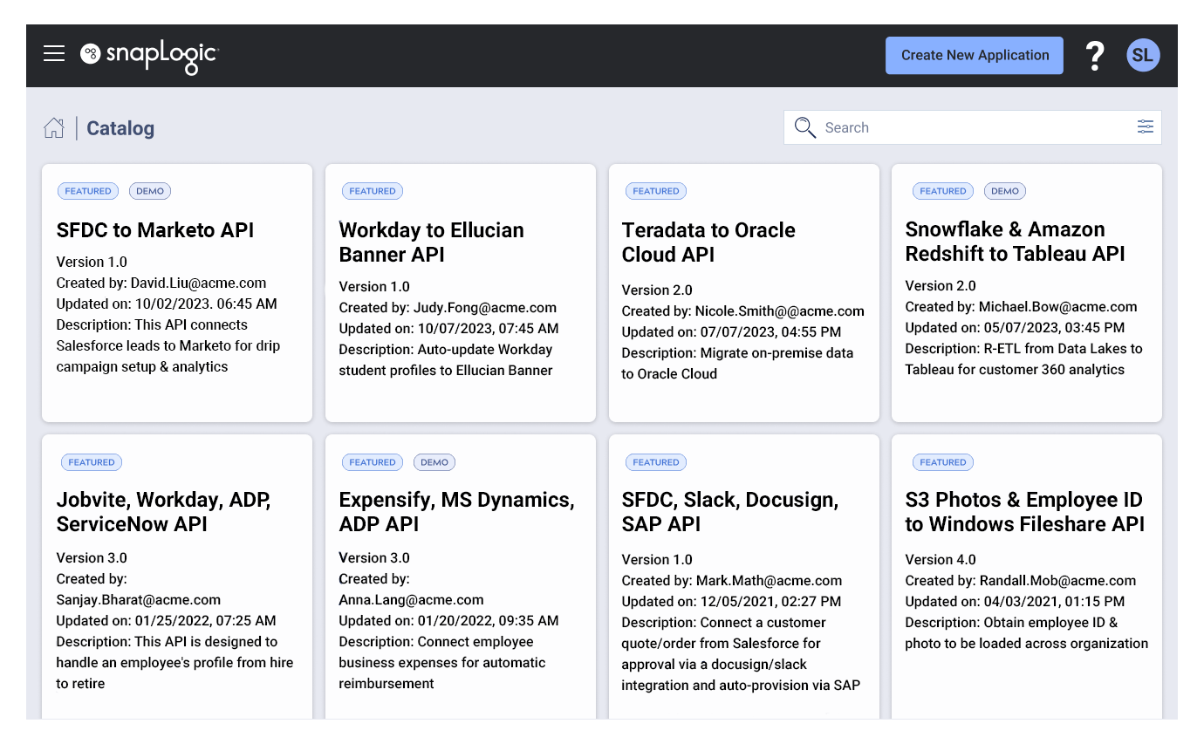Click updated date 10/07/2023, 07:45 AM

489,328
